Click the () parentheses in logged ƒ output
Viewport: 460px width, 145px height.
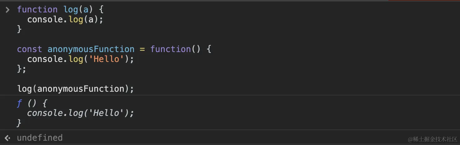point(32,103)
